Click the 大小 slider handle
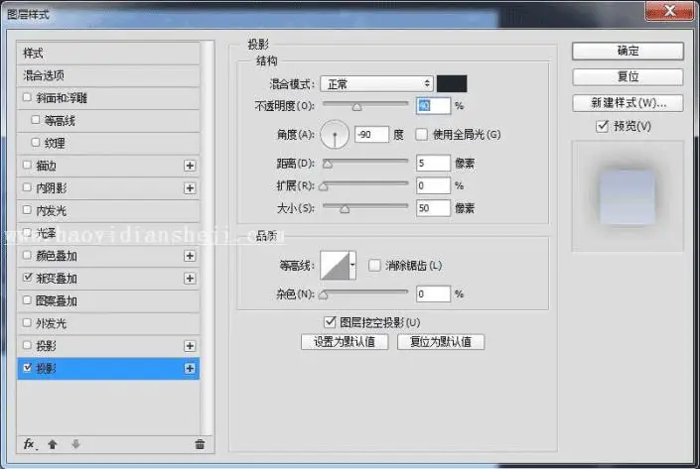700x469 pixels. pyautogui.click(x=345, y=208)
